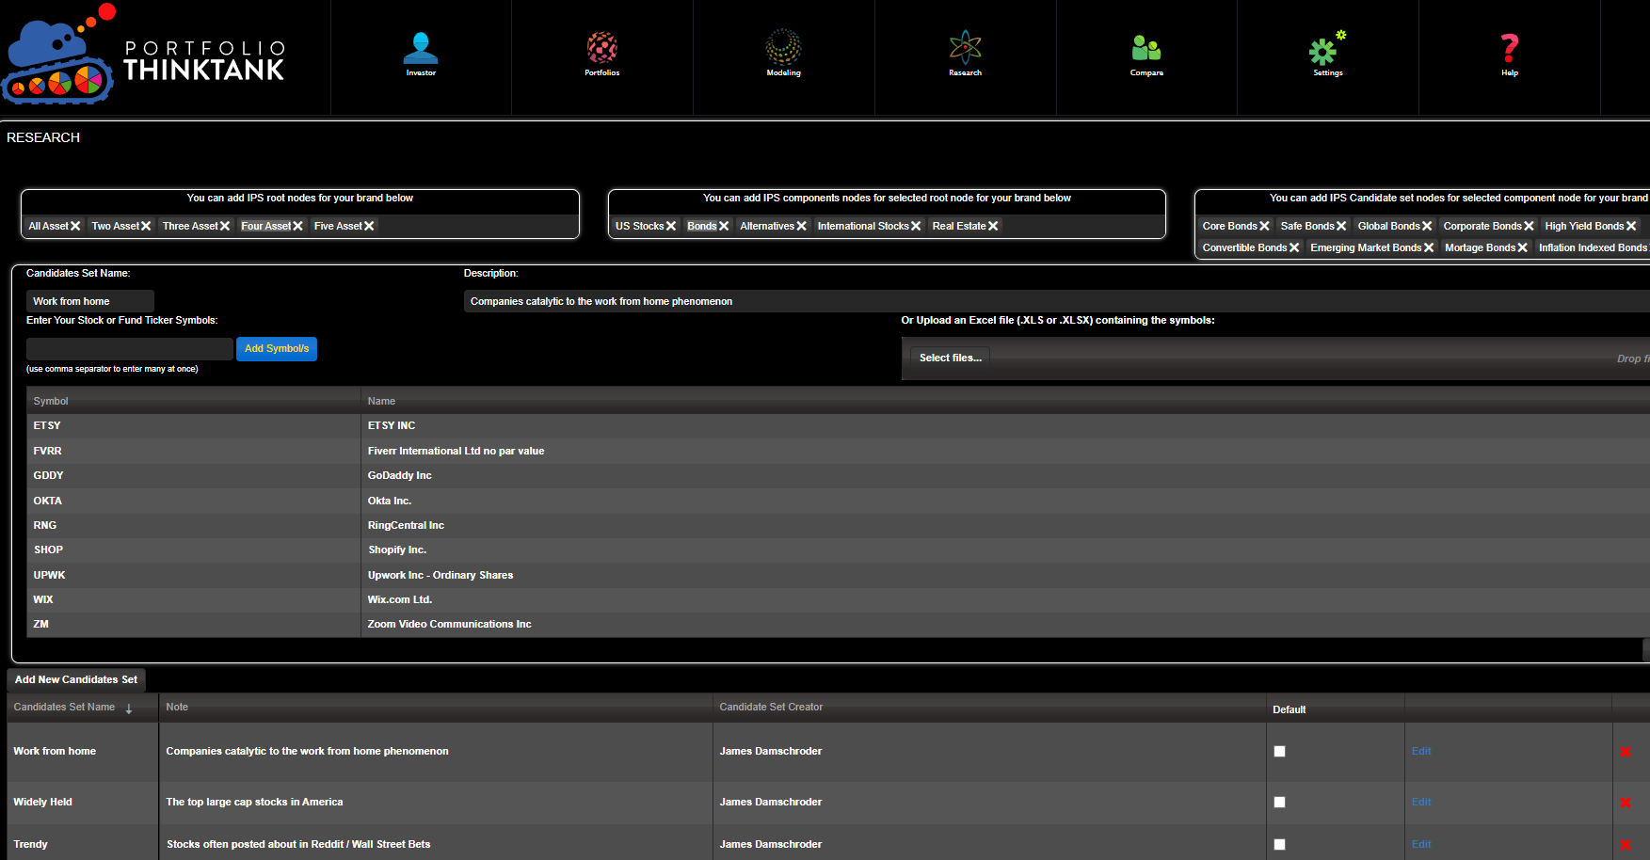Remove the Alternatives component node
Screen dimensions: 1650x860
click(x=801, y=226)
